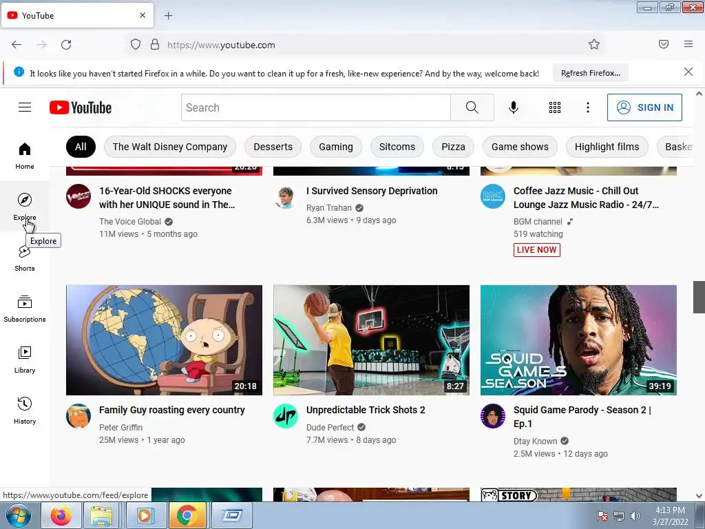705x529 pixels.
Task: Click the Dtay Known channel avatar
Action: 493,415
